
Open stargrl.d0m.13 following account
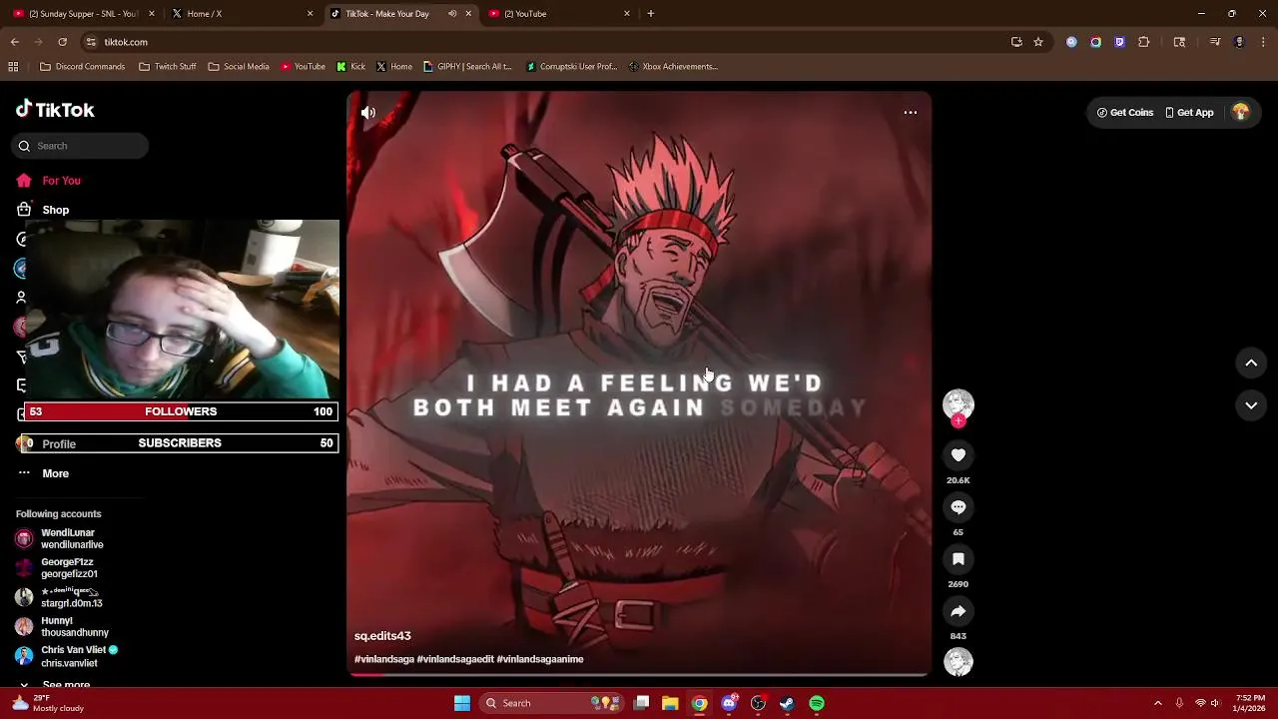click(59, 597)
